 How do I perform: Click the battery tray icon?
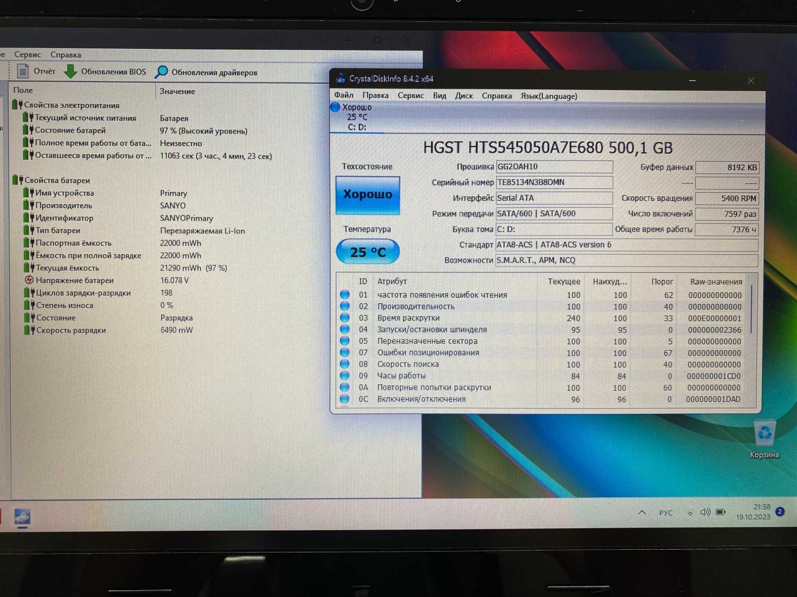(720, 512)
